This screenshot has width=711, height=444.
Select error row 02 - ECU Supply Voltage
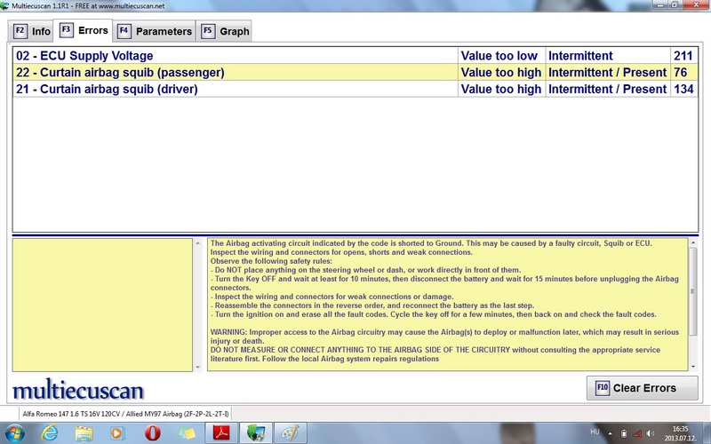pyautogui.click(x=355, y=56)
